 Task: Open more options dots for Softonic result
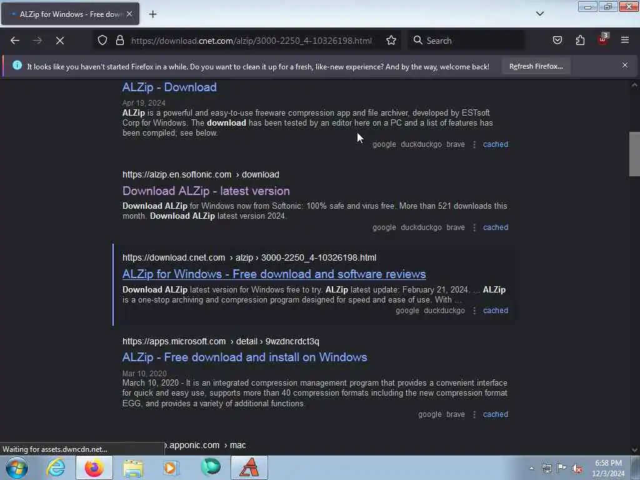[474, 227]
